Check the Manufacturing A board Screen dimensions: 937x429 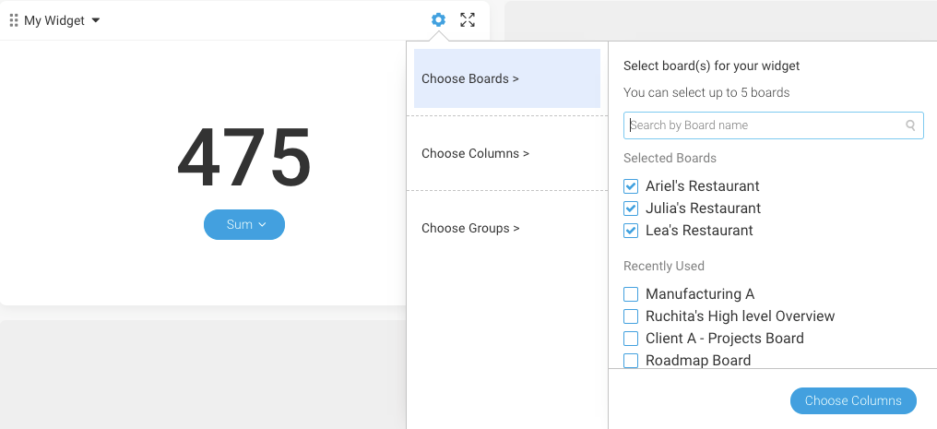click(631, 294)
